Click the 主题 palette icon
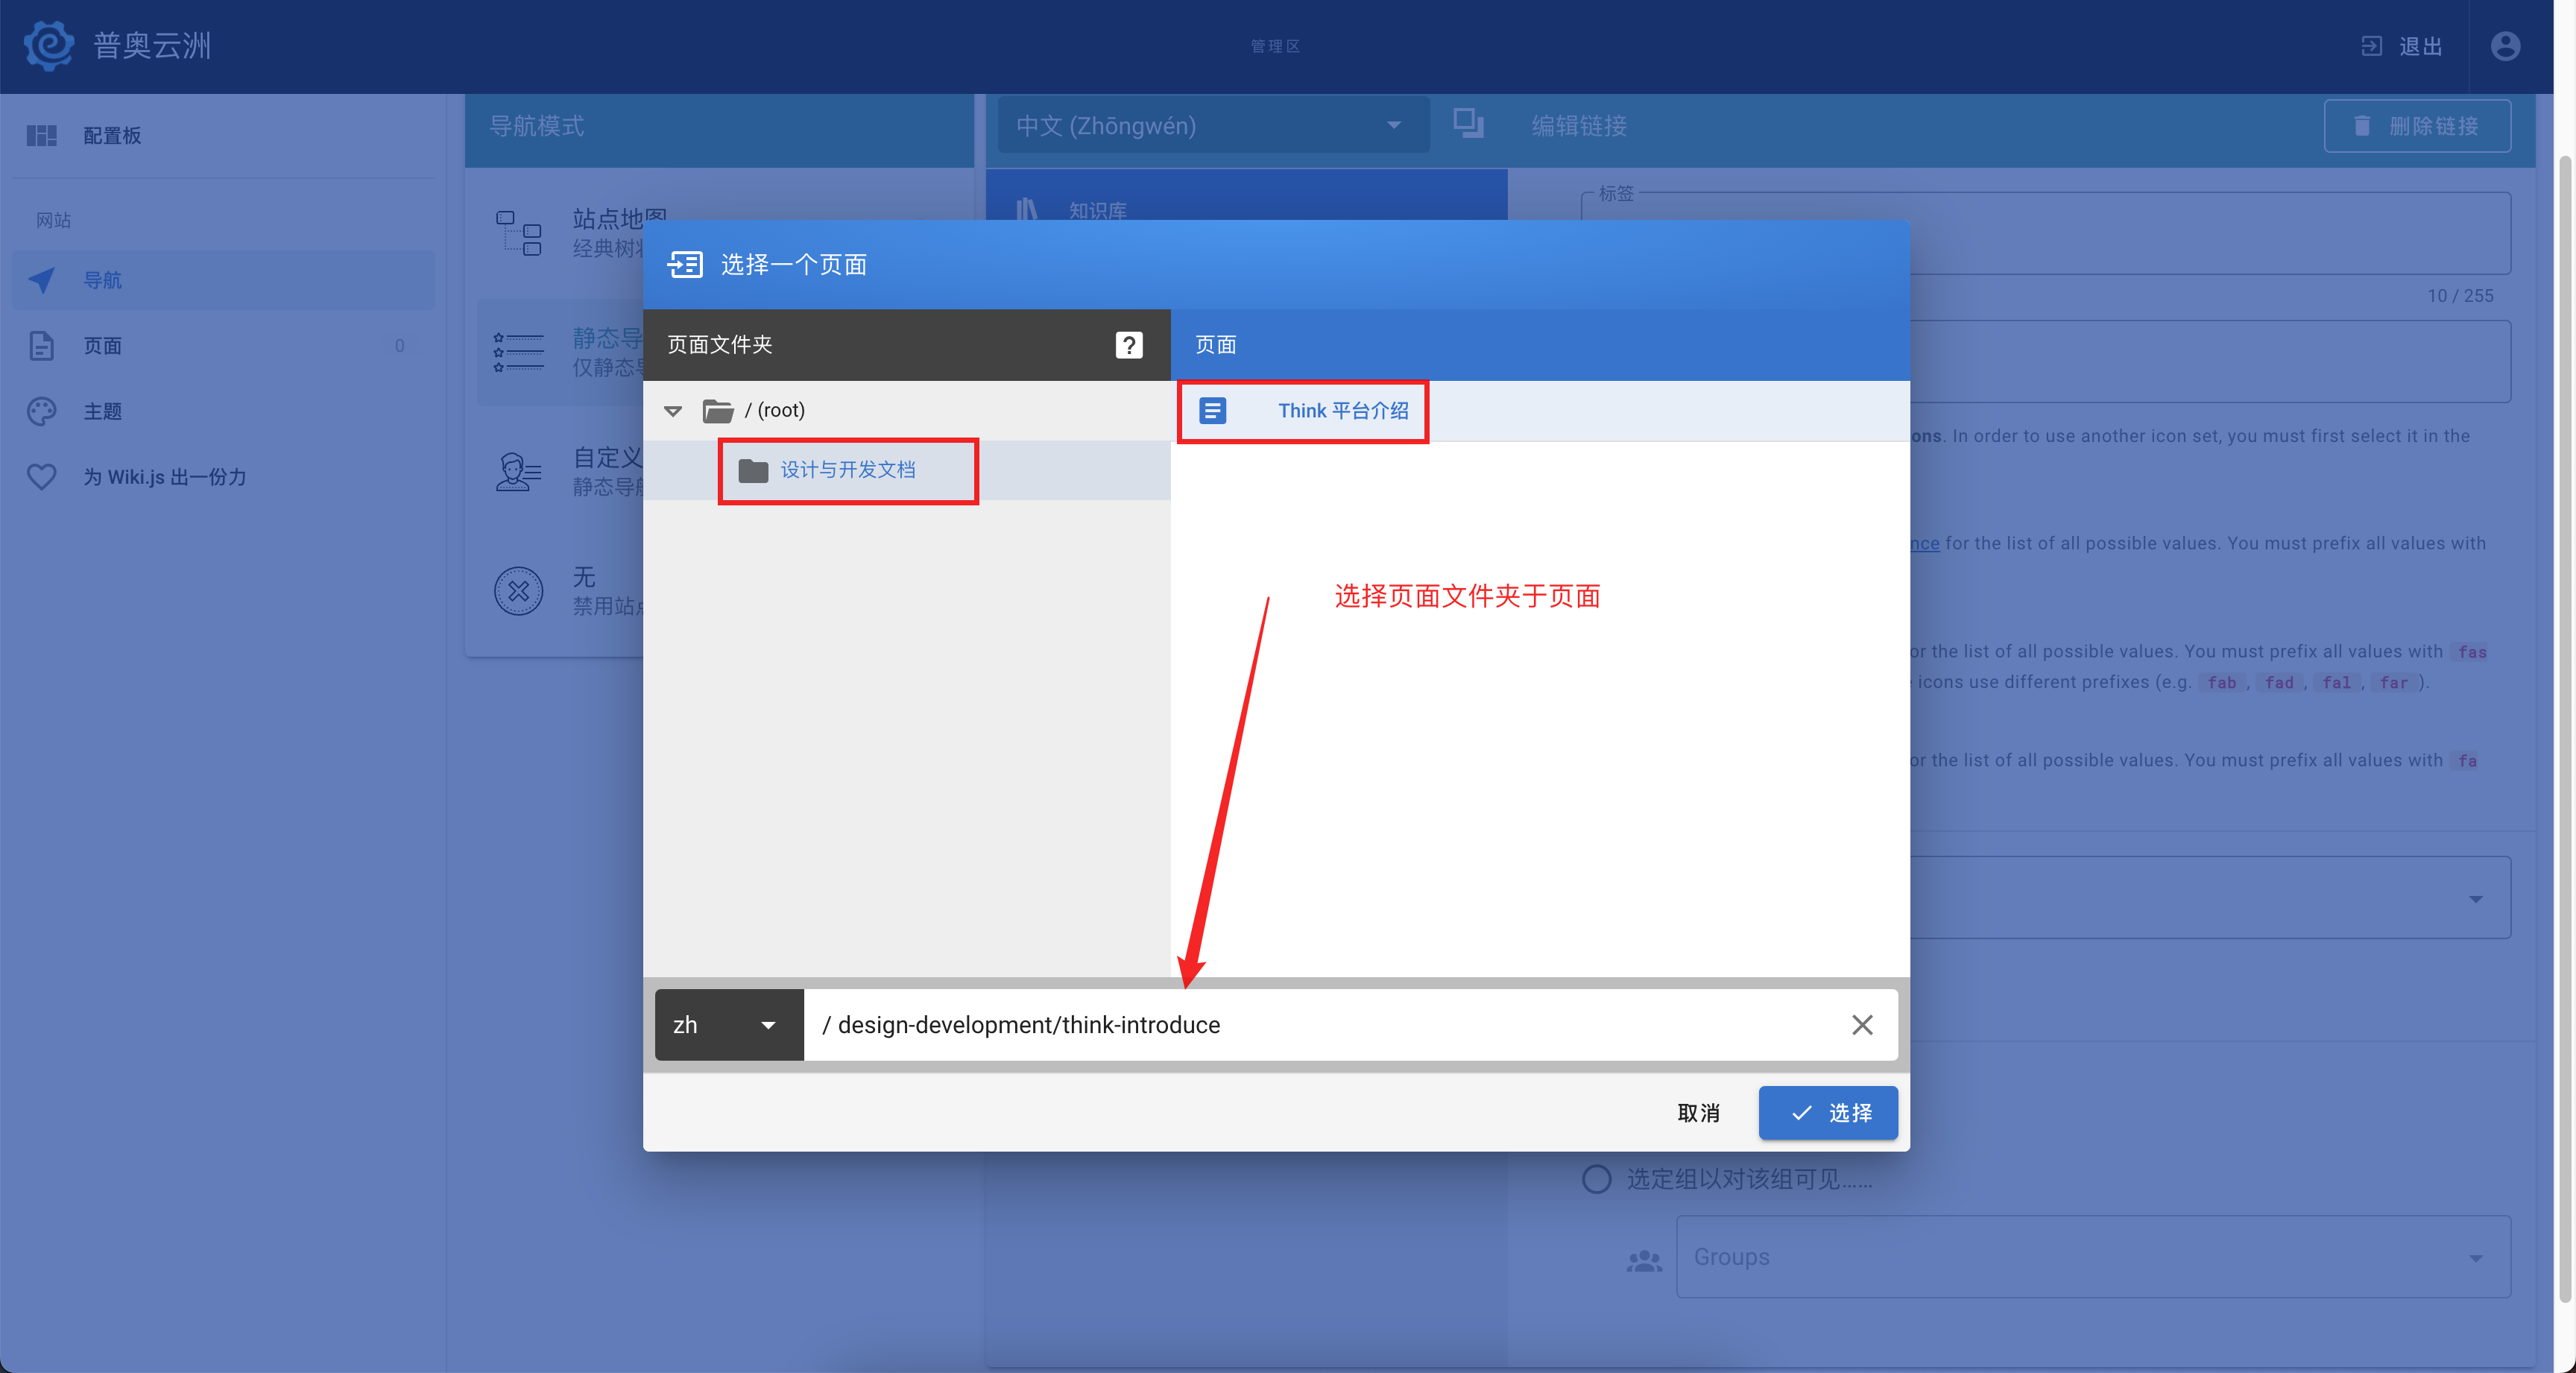Viewport: 2576px width, 1373px height. 41,411
